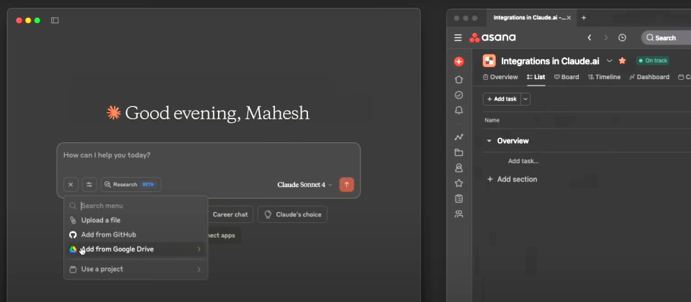This screenshot has width=691, height=302.
Task: Click the orange project icon in Asana header
Action: [x=489, y=60]
